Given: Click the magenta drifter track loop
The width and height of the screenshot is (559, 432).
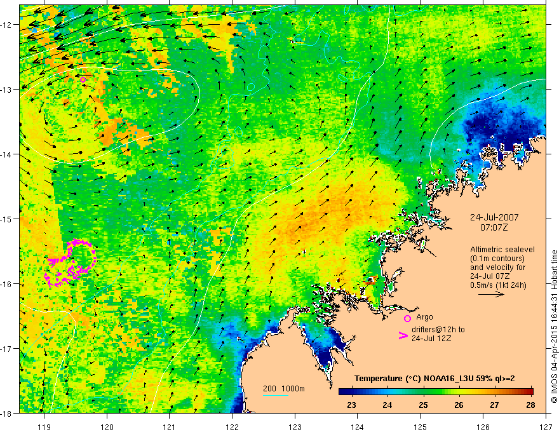Looking at the screenshot, I should point(71,263).
